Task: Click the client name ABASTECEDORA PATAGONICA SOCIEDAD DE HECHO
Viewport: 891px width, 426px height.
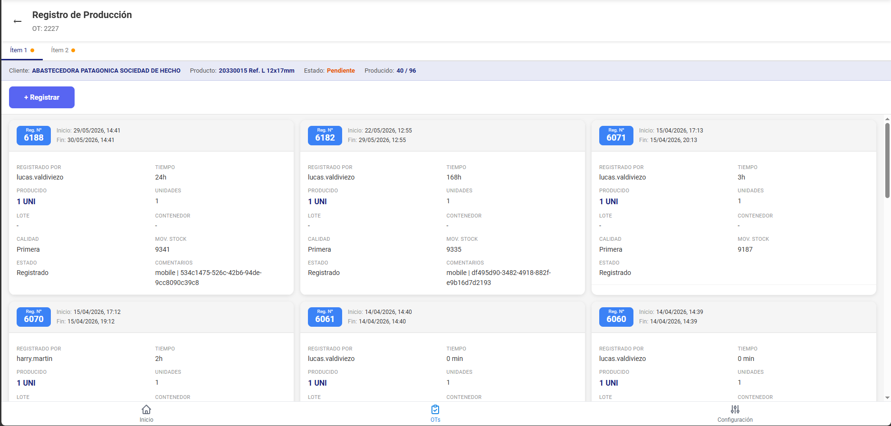Action: [x=106, y=71]
